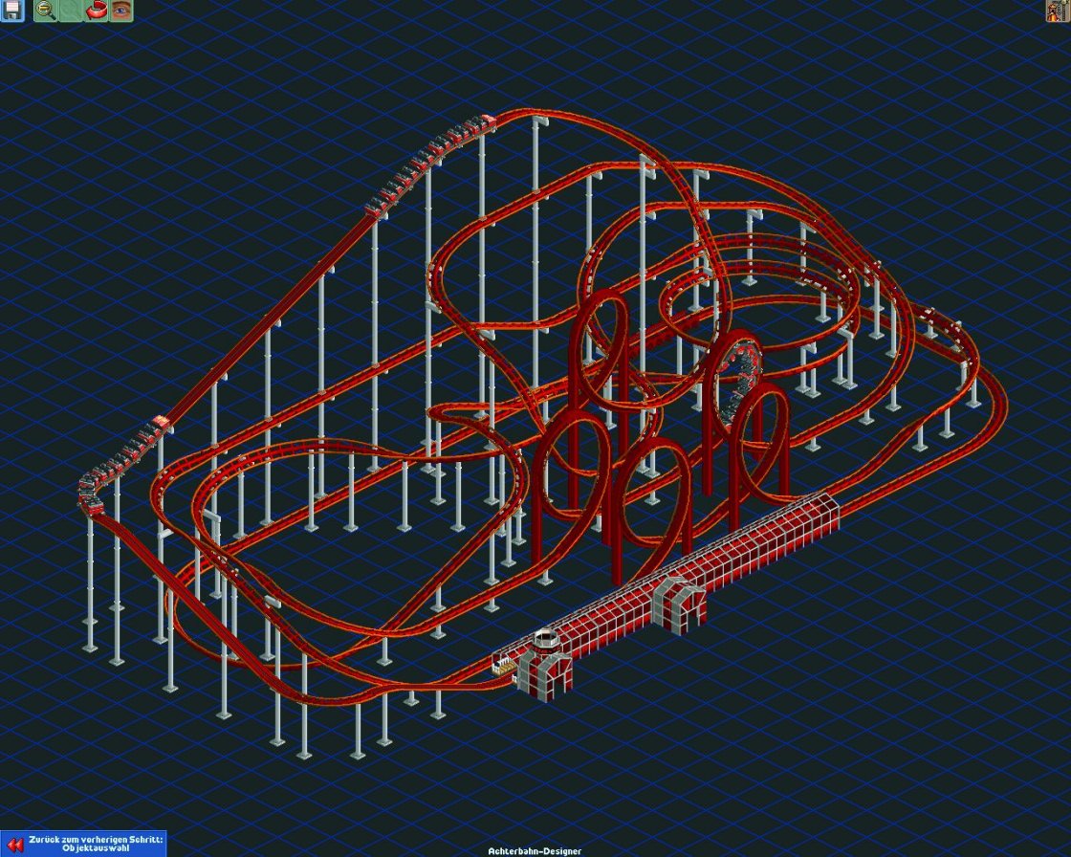This screenshot has height=857, width=1071.
Task: Click the greyed-out zoom in button
Action: (71, 10)
